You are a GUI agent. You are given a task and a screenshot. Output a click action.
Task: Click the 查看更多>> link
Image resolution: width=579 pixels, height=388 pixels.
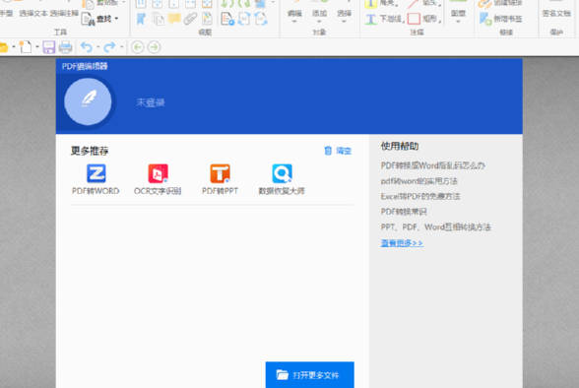point(402,243)
